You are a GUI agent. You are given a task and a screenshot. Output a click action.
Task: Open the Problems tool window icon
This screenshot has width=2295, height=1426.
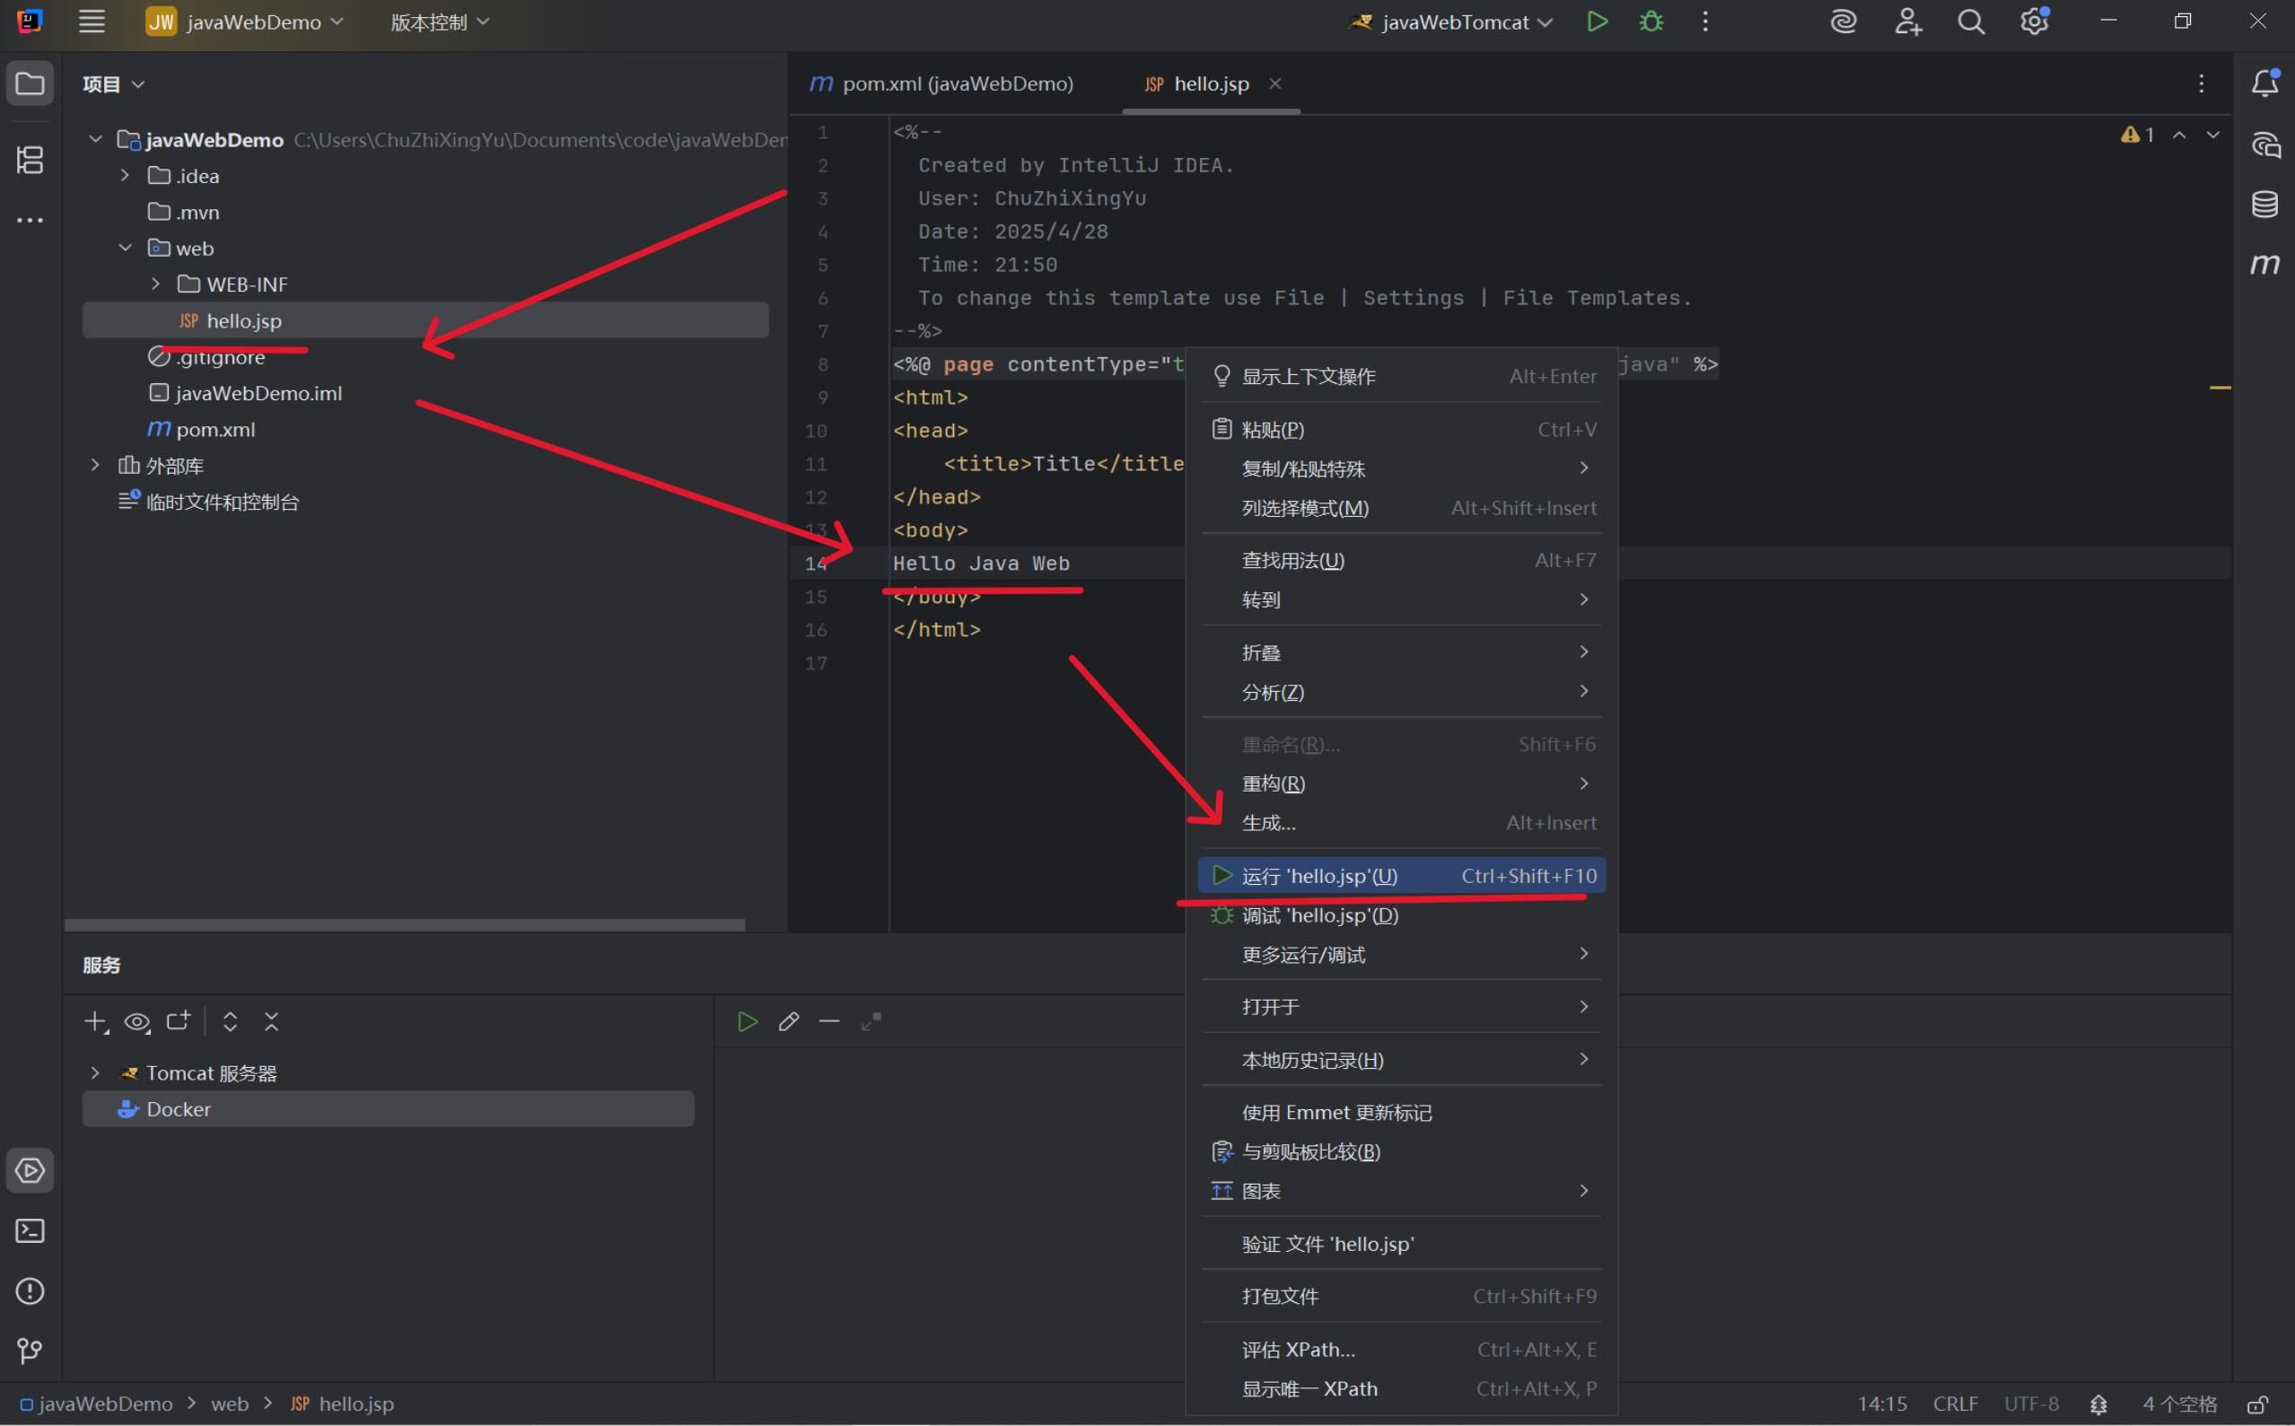pyautogui.click(x=30, y=1291)
